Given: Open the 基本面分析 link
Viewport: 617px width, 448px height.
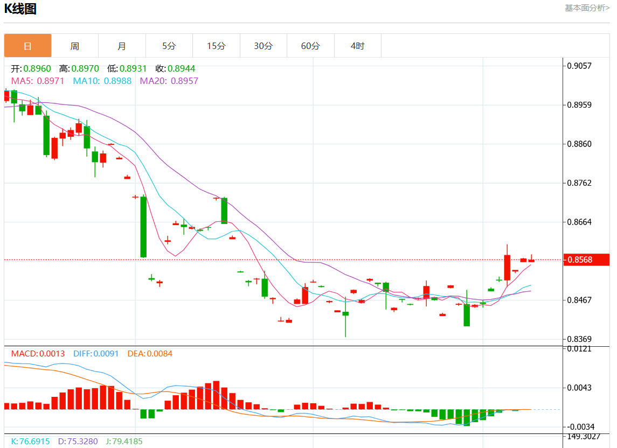Looking at the screenshot, I should click(587, 8).
